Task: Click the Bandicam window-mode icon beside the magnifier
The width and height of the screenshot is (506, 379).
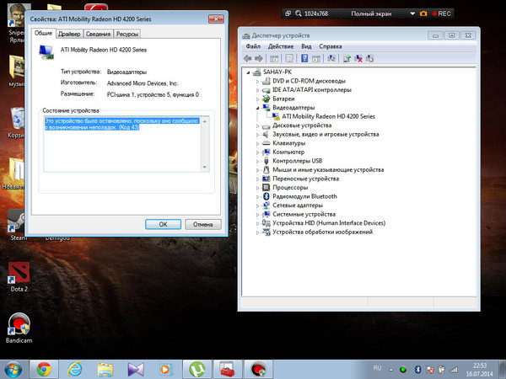Action: (x=288, y=13)
